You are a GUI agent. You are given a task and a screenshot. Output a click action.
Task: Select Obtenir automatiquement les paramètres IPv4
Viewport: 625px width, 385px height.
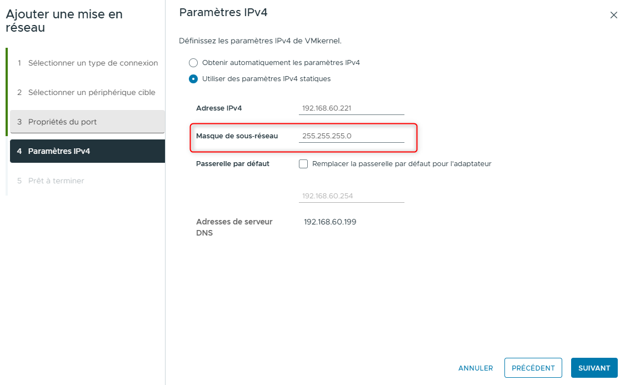(193, 63)
